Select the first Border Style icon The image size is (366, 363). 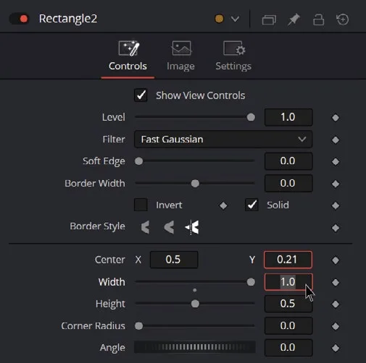tap(145, 227)
